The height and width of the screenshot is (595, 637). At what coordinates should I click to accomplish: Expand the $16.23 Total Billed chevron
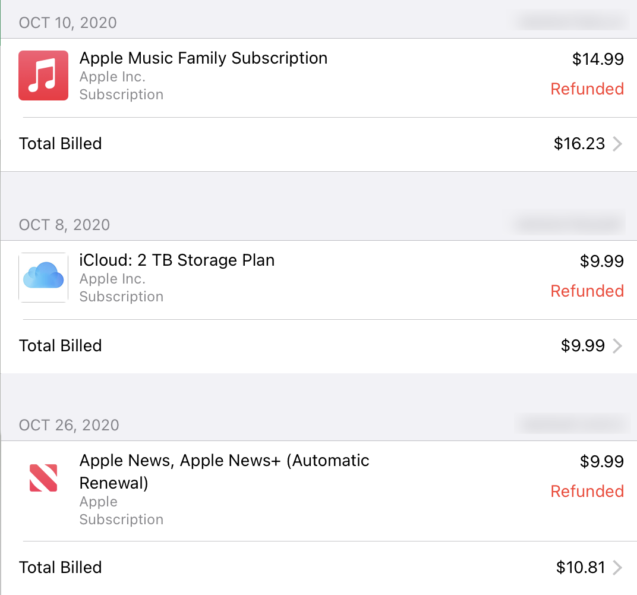point(618,144)
